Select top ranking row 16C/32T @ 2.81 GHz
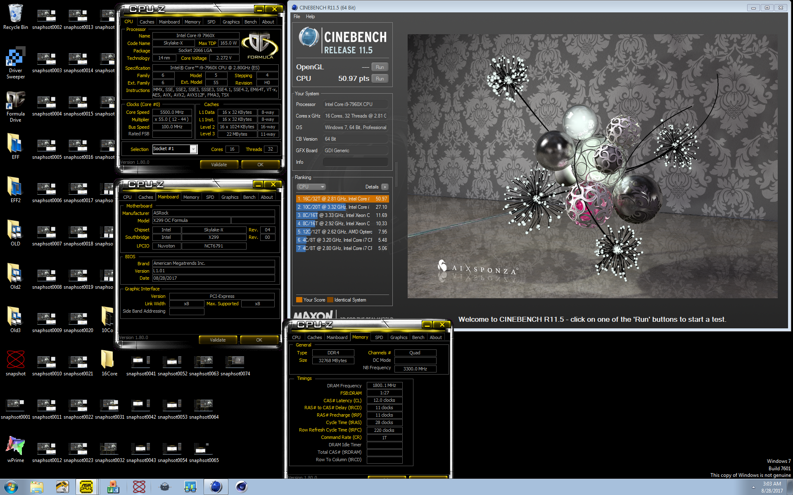This screenshot has width=793, height=495. click(342, 199)
